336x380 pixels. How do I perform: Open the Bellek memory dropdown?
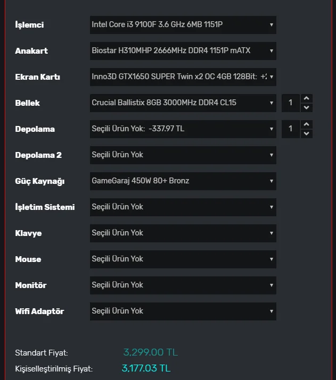(x=183, y=103)
